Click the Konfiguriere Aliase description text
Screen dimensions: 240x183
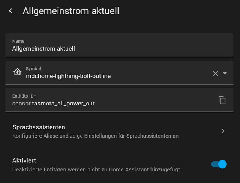tap(95, 136)
